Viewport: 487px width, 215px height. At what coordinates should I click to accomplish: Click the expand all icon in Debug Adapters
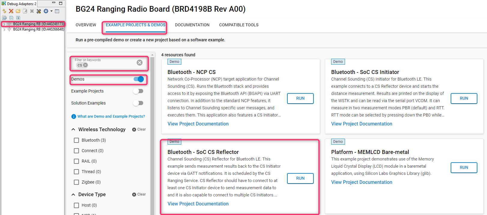point(18,18)
